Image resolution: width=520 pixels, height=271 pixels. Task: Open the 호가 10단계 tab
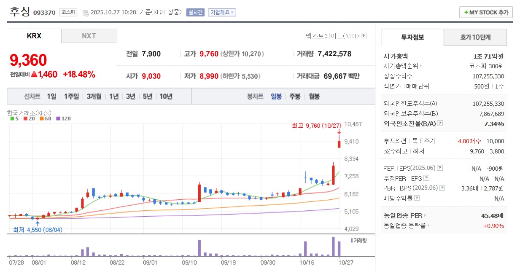(475, 38)
